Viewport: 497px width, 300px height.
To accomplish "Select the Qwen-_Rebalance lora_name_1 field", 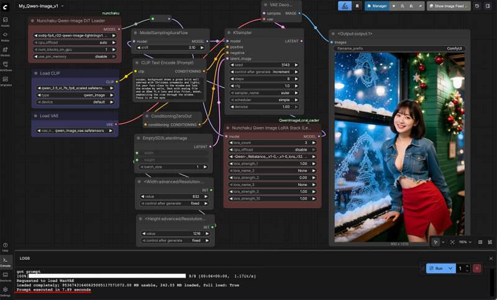I will [272, 156].
